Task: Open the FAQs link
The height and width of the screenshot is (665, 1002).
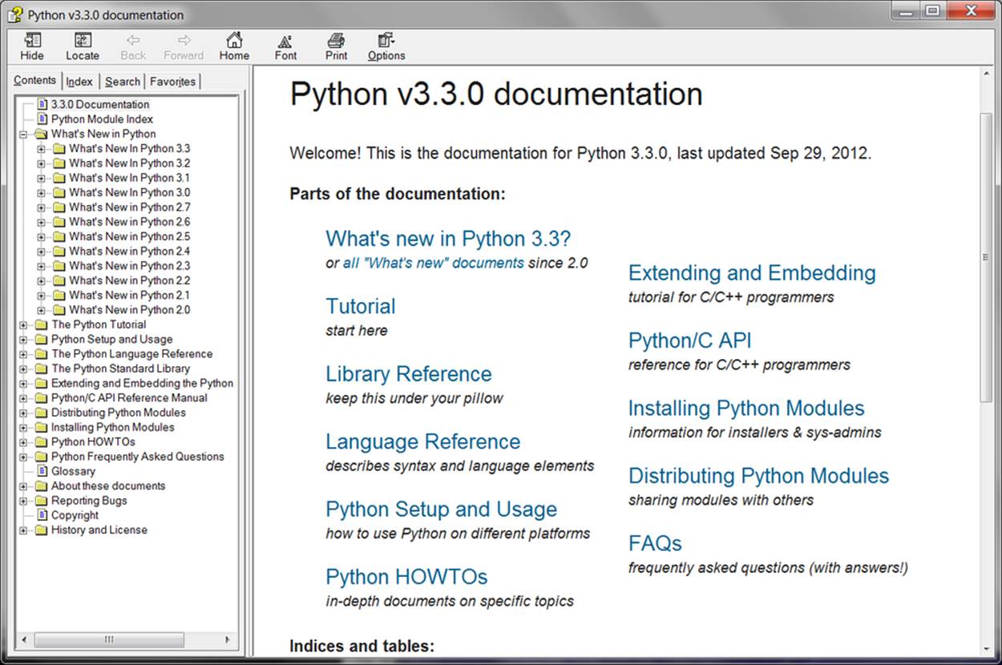Action: [x=655, y=543]
